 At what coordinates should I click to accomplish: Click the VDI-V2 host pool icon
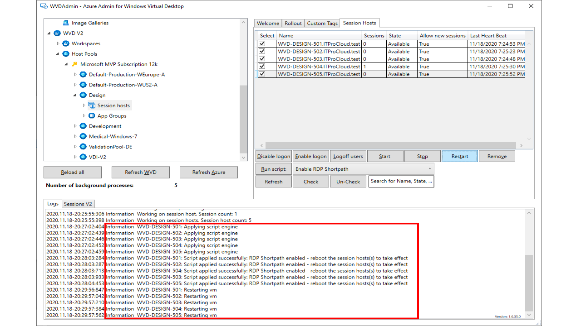(x=83, y=157)
